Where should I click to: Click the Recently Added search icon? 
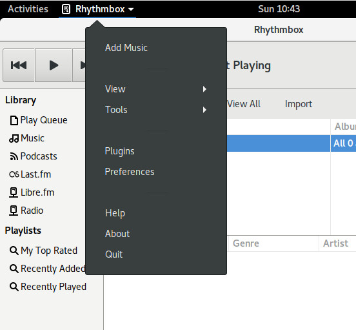point(14,269)
